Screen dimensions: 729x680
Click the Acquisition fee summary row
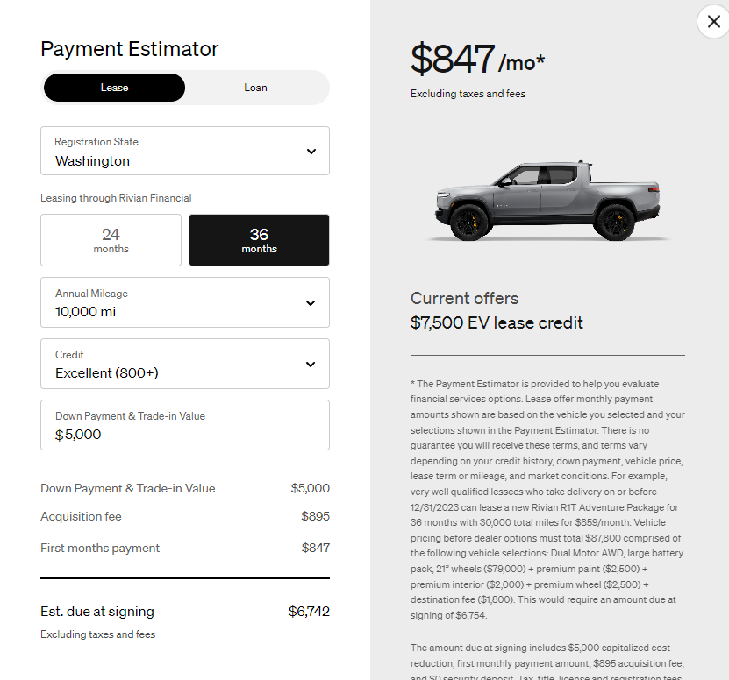pos(184,517)
